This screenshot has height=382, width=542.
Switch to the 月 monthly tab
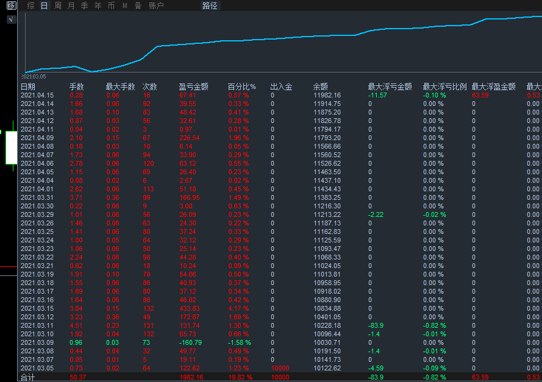[71, 5]
